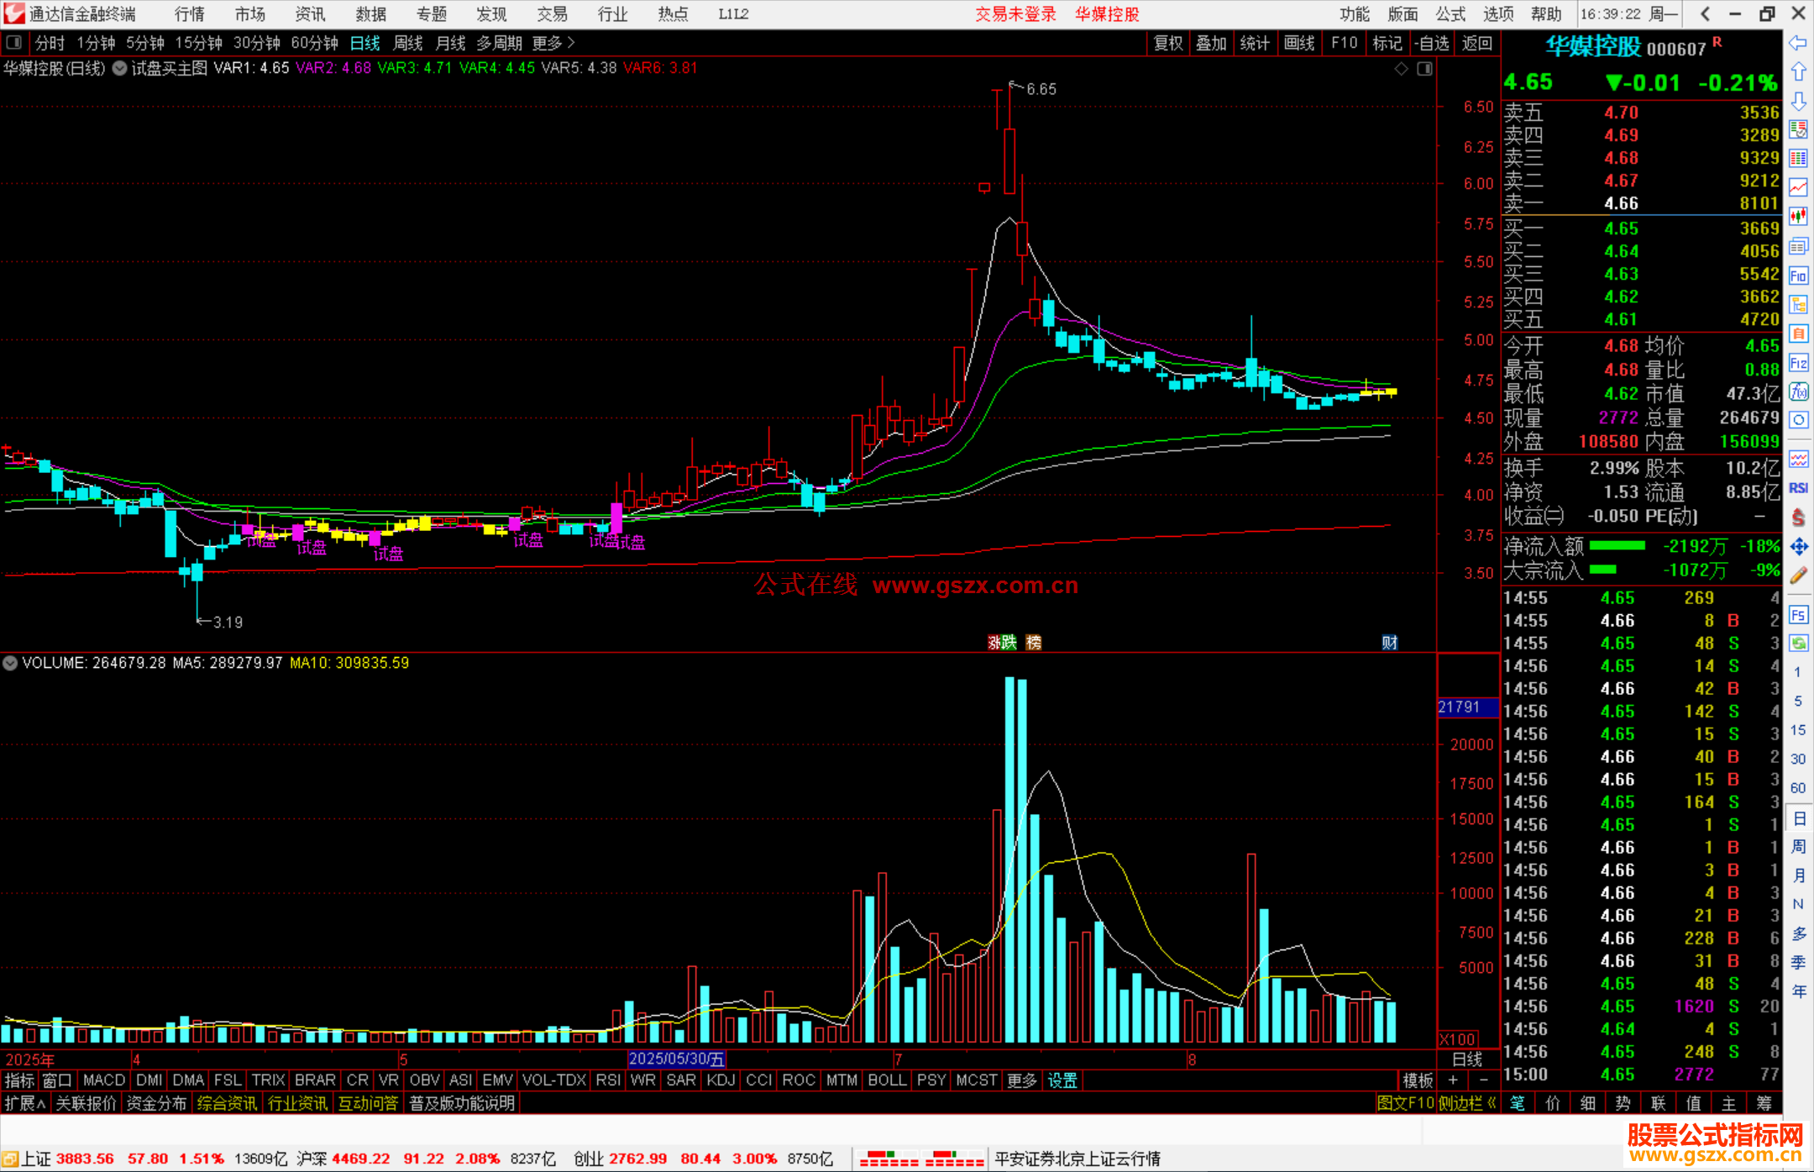Click the wavy multi-line indicator sidebar icon
Image resolution: width=1814 pixels, height=1172 pixels.
pyautogui.click(x=1798, y=459)
